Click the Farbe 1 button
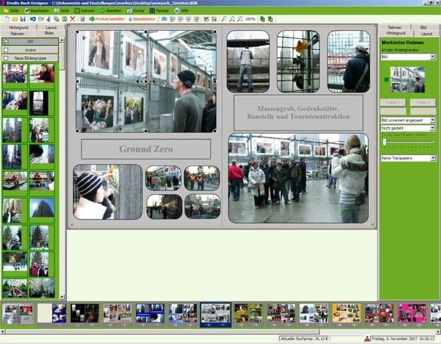Viewport: 441px width, 344px height. [393, 103]
